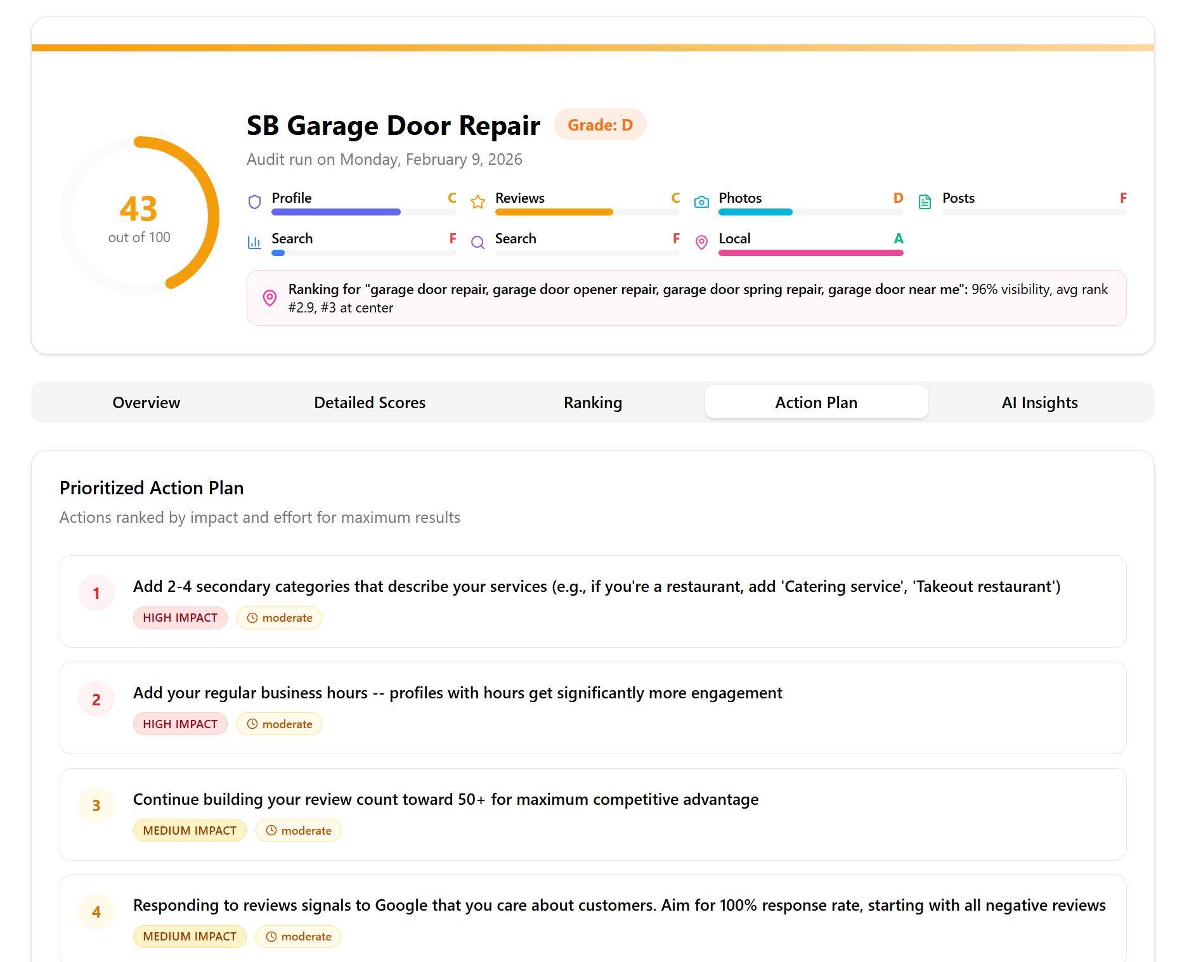The image size is (1182, 962).
Task: Click the Grade: D badge
Action: point(600,124)
